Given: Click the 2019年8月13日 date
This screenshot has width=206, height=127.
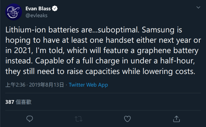Looking at the screenshot, I should pos(46,85).
